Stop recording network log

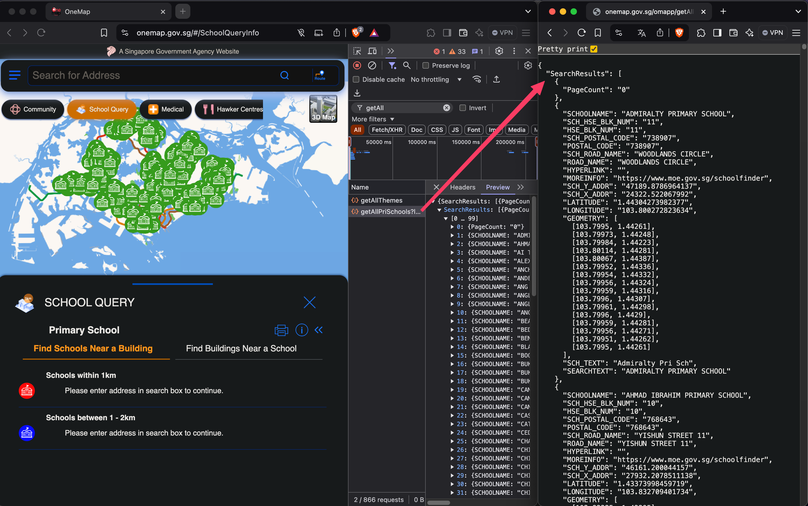[357, 66]
